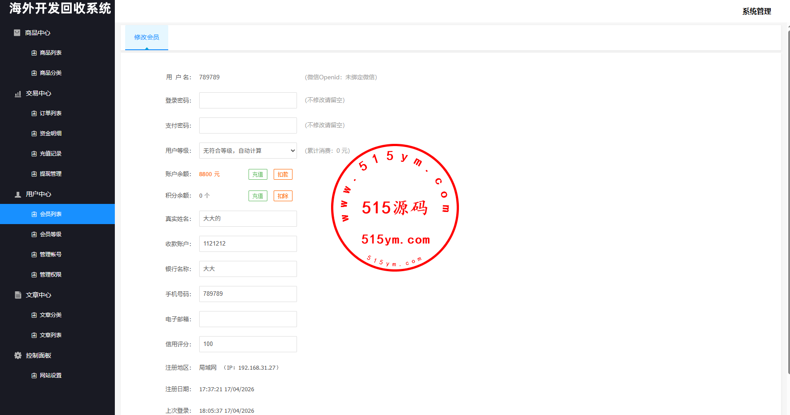Viewport: 790px width, 415px height.
Task: Click the icon beside 订单列表
Action: click(34, 113)
